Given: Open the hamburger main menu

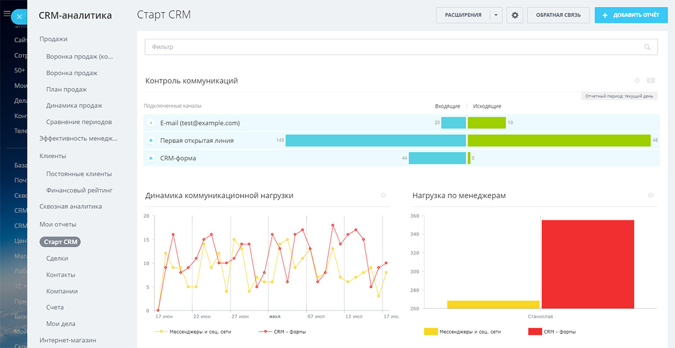Looking at the screenshot, I should pyautogui.click(x=7, y=14).
